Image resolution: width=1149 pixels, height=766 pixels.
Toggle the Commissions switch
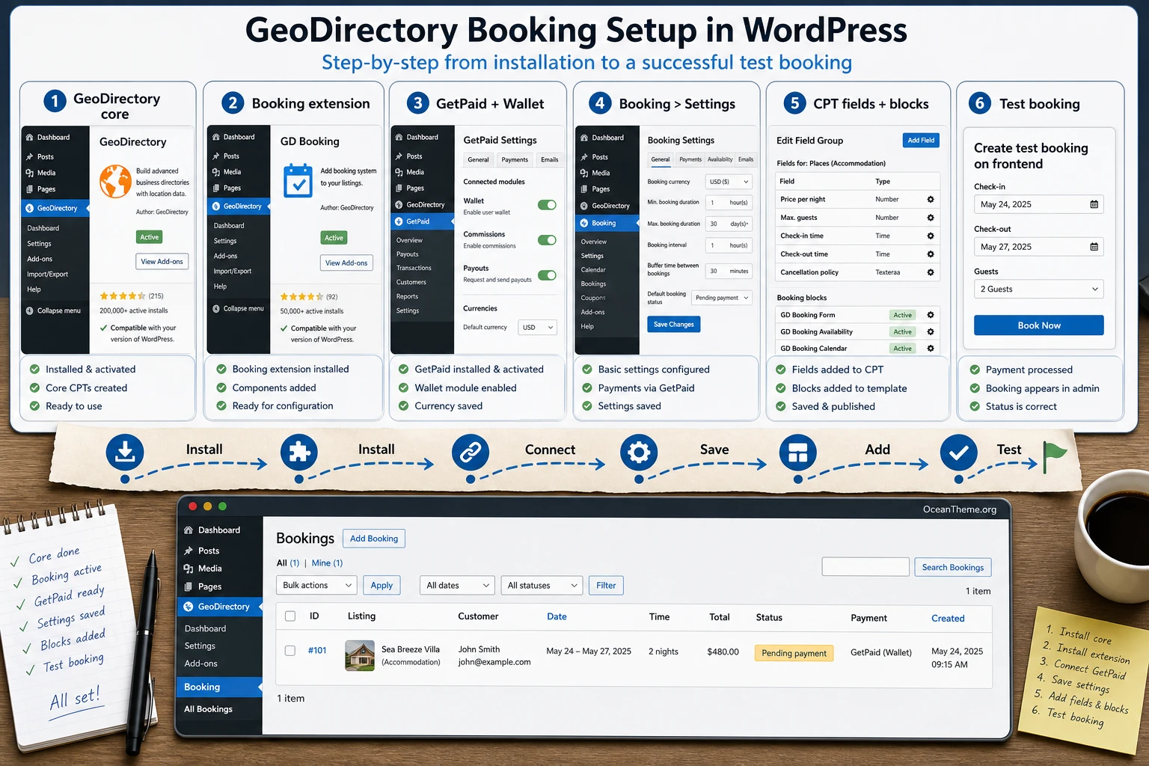(x=547, y=240)
